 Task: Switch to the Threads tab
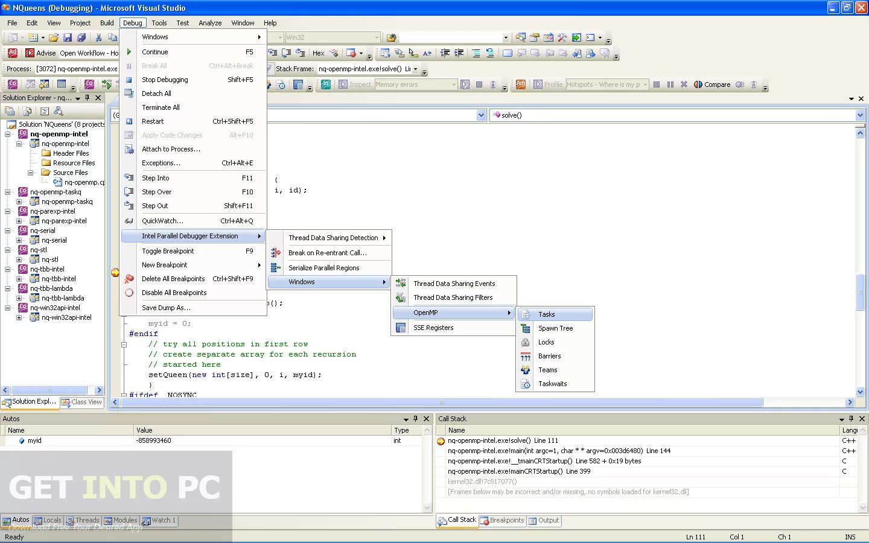pos(83,520)
